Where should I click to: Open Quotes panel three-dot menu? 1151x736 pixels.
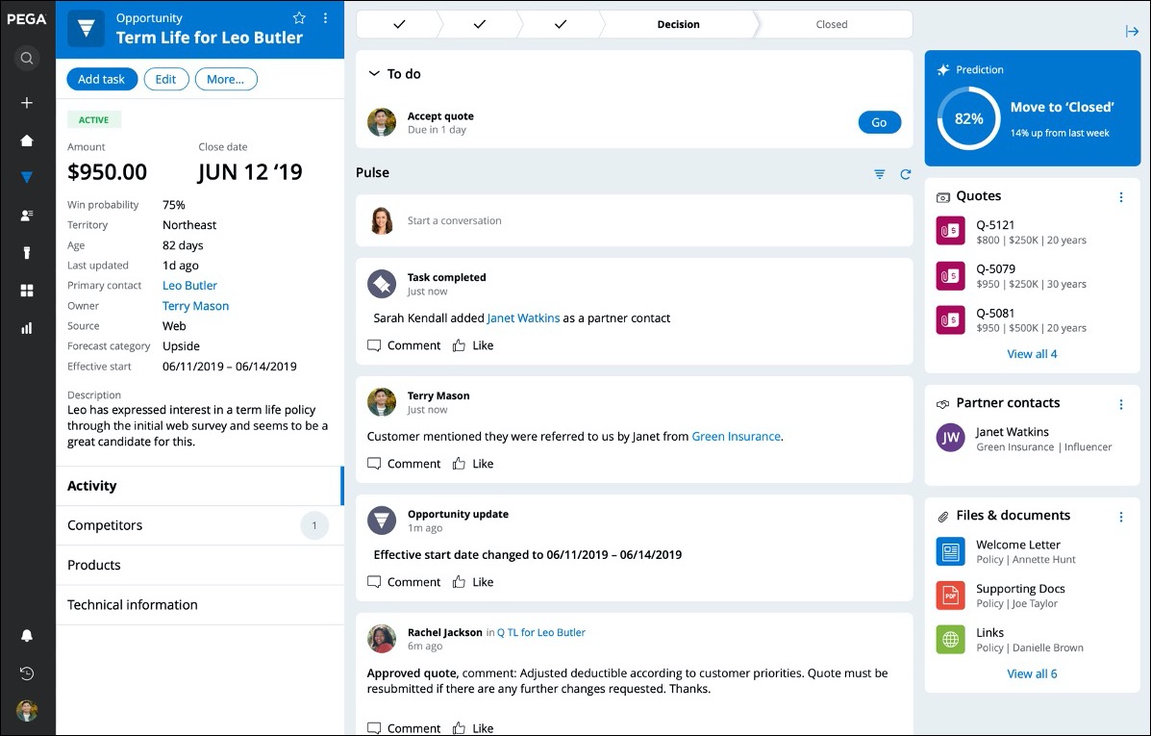coord(1120,197)
